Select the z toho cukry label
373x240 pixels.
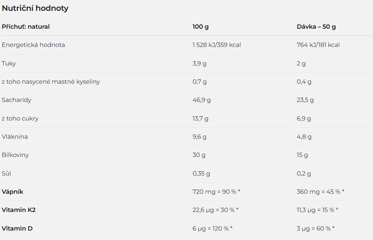pos(20,118)
